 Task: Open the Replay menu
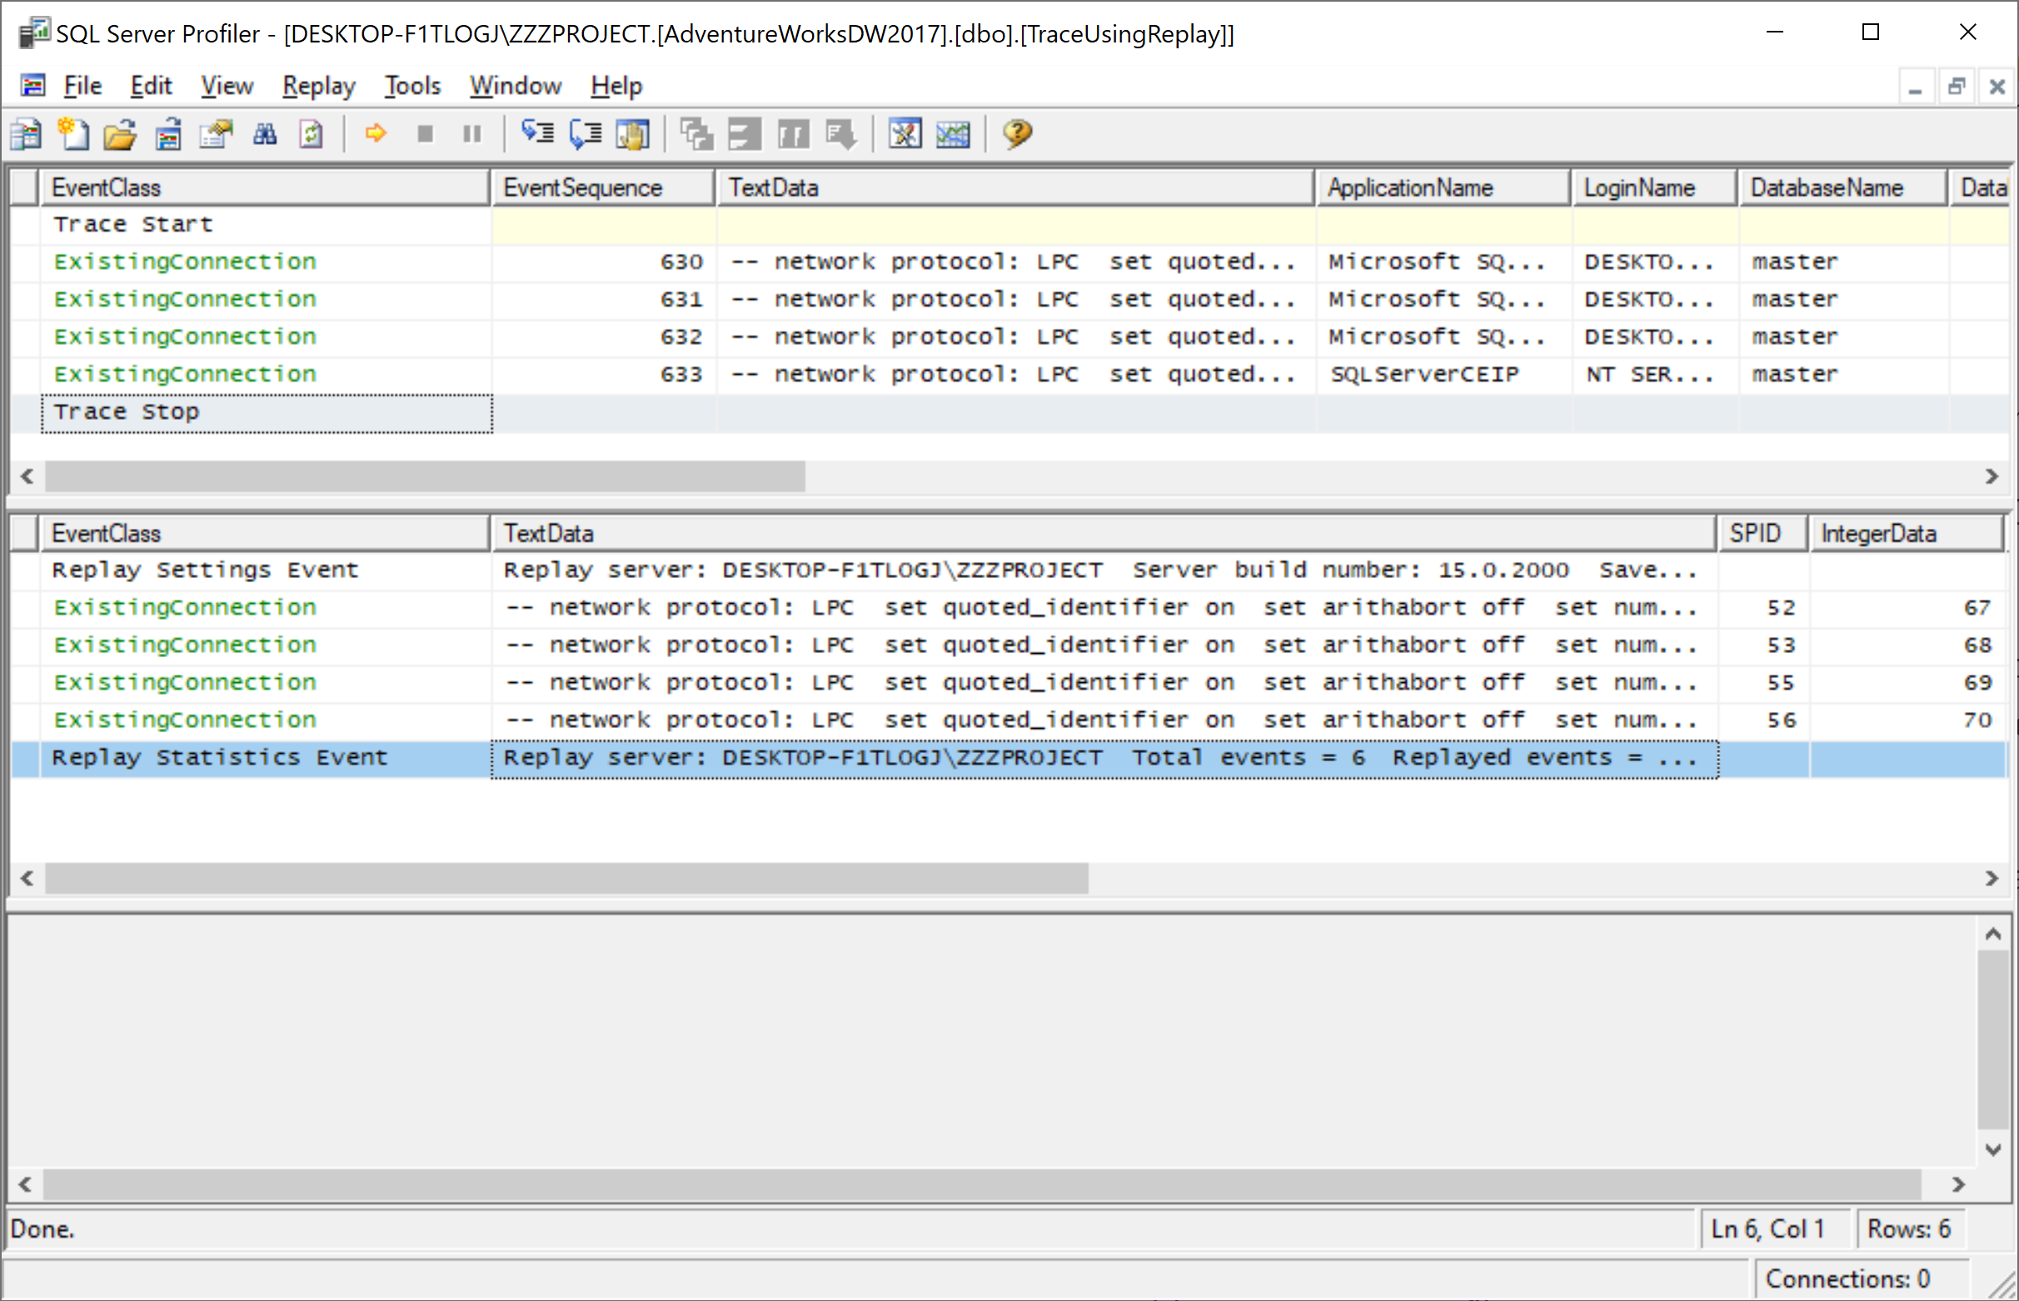click(x=318, y=85)
